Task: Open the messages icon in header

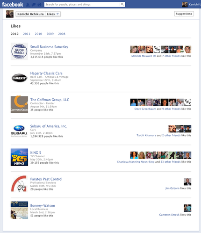Action: (34, 5)
